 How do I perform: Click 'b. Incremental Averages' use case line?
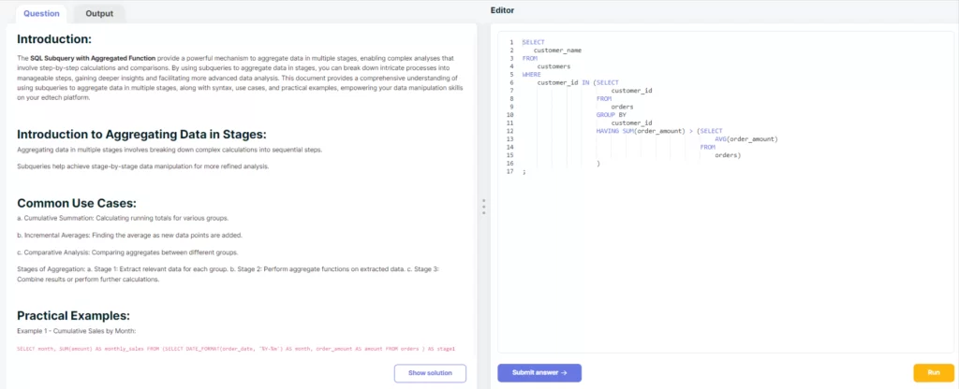[x=129, y=235]
